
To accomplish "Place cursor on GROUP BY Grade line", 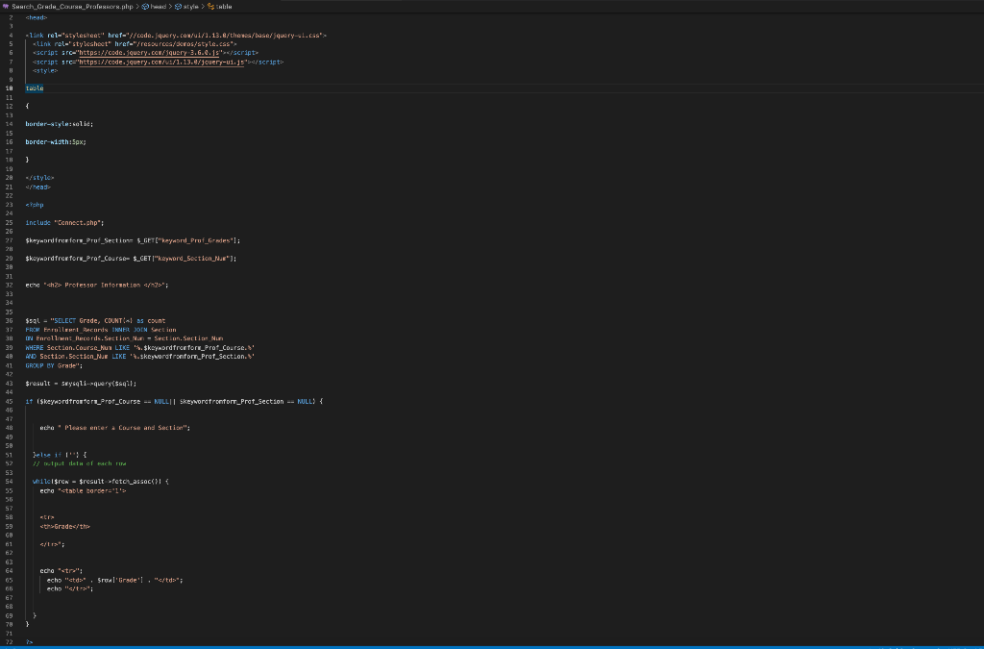I will (x=54, y=365).
